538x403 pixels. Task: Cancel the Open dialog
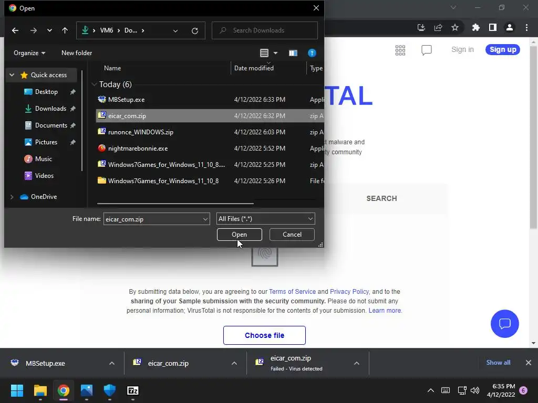292,235
